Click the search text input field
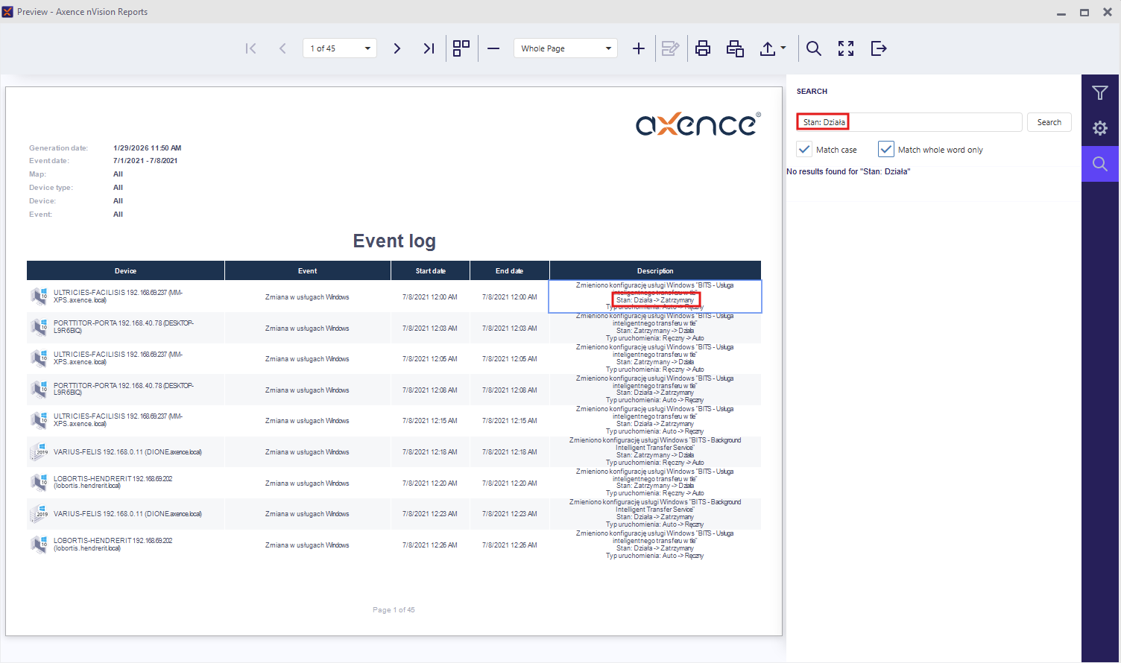 [x=932, y=122]
